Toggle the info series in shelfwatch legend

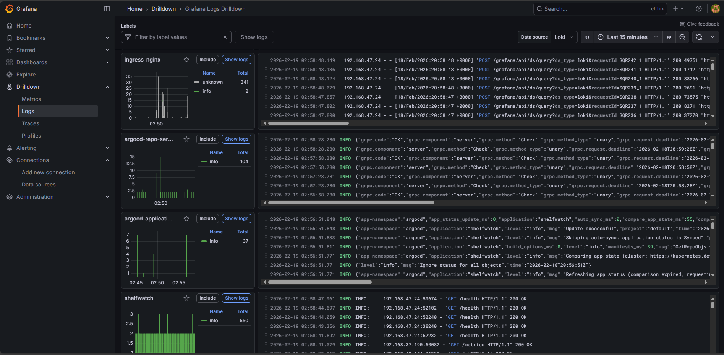pos(214,321)
